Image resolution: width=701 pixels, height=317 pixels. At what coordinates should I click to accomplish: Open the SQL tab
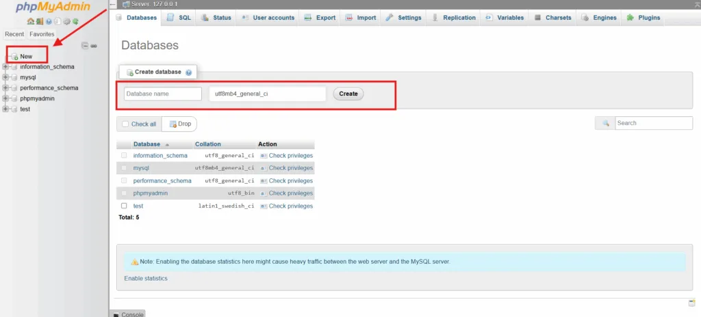click(x=179, y=18)
